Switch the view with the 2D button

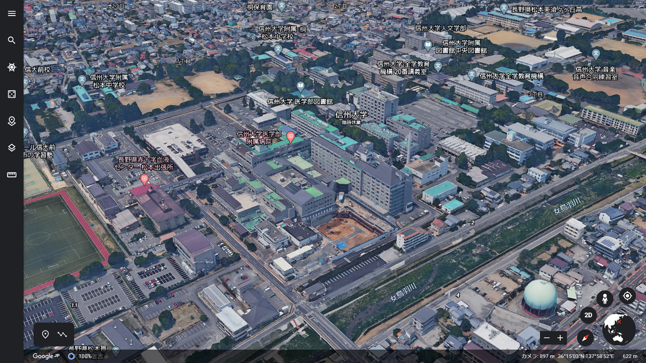point(588,315)
